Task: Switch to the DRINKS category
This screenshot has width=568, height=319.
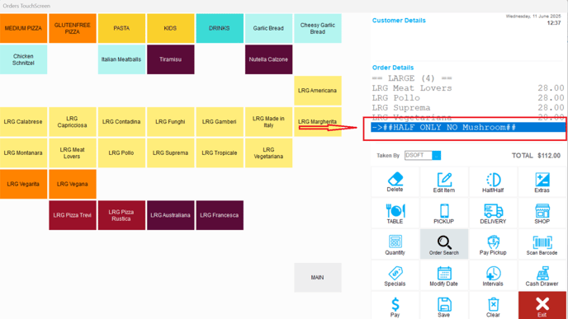Action: (220, 28)
